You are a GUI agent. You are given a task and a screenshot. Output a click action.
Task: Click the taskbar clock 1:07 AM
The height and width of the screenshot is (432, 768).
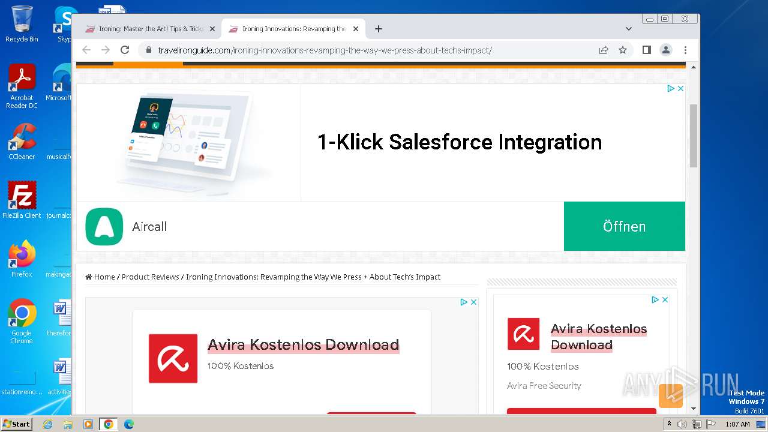click(737, 424)
